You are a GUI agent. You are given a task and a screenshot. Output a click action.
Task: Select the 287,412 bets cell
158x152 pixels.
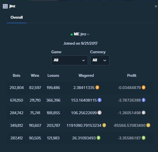[x=17, y=138]
